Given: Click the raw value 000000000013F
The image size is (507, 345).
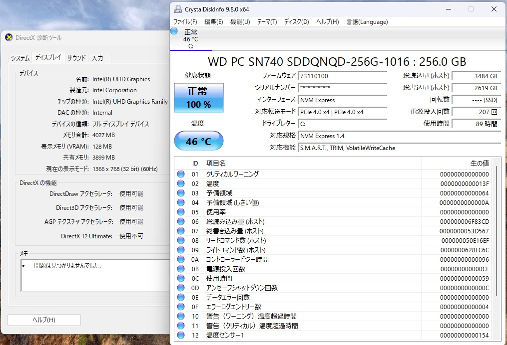Looking at the screenshot, I should pos(465,183).
